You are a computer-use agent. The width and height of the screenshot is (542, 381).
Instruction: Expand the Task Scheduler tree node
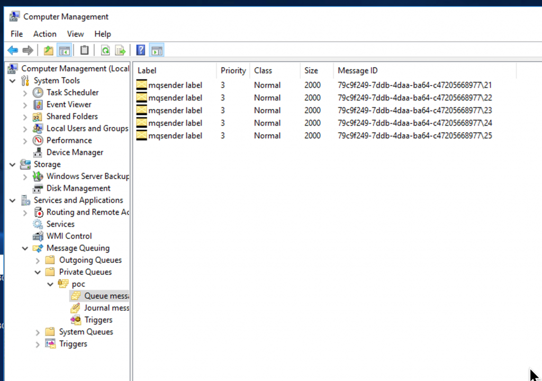pos(24,92)
